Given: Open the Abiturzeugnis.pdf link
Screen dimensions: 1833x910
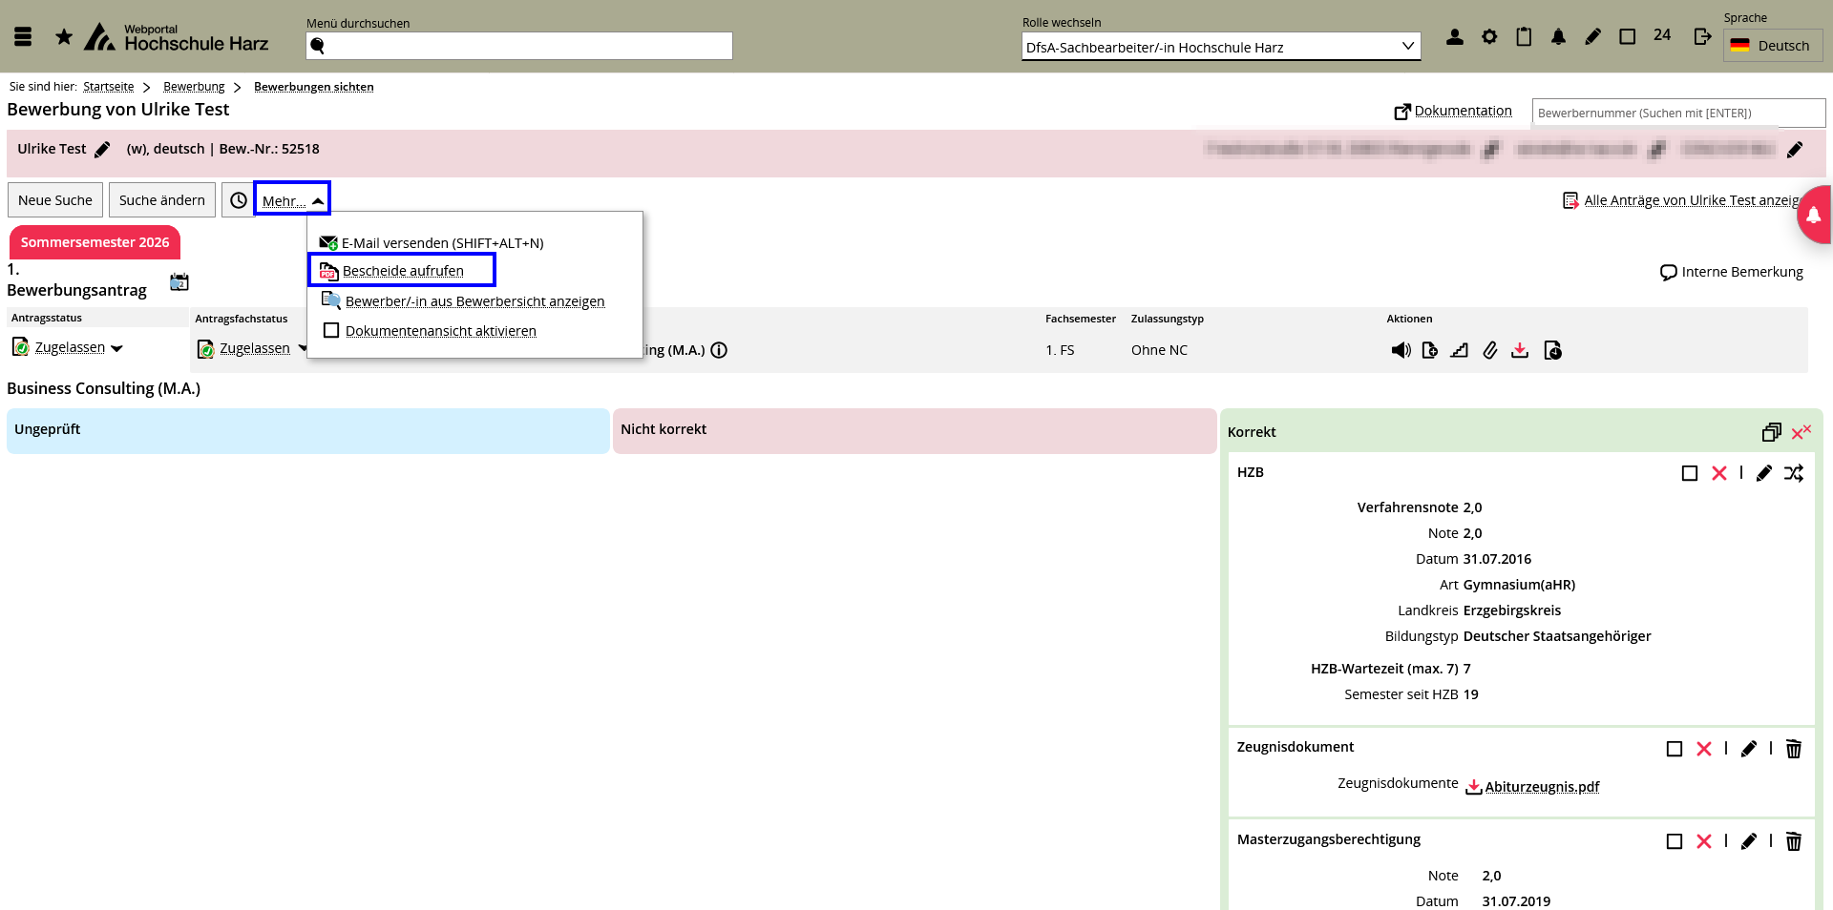Looking at the screenshot, I should (x=1541, y=787).
